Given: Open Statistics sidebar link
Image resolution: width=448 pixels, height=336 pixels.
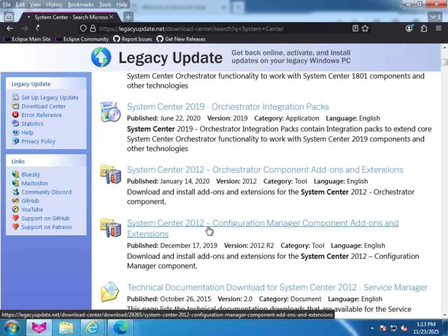Looking at the screenshot, I should click(x=32, y=124).
